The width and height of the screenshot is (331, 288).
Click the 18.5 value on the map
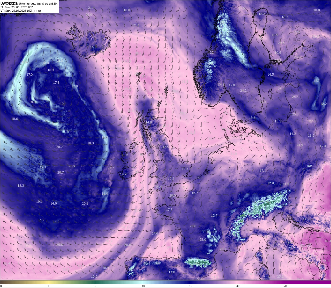311,135
